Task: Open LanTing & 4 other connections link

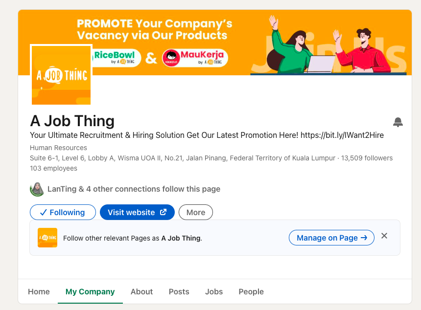Action: [134, 189]
